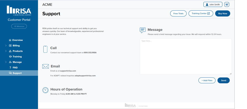Expand the Billing submenu chevron
Viewport: 247px width, 109px height.
pos(6,46)
